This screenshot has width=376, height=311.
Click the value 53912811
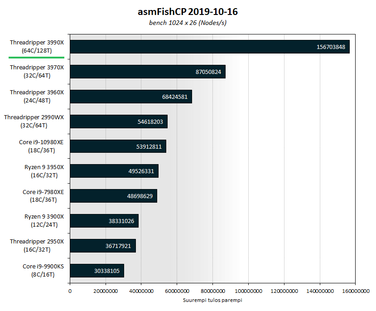(x=149, y=147)
